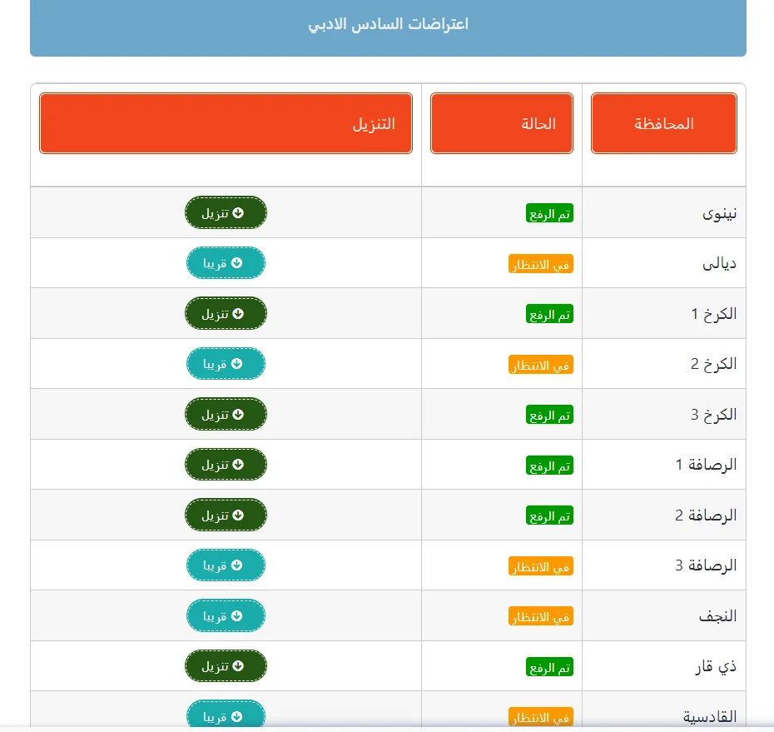Click the التنزيل column header
This screenshot has width=774, height=732.
[x=226, y=124]
